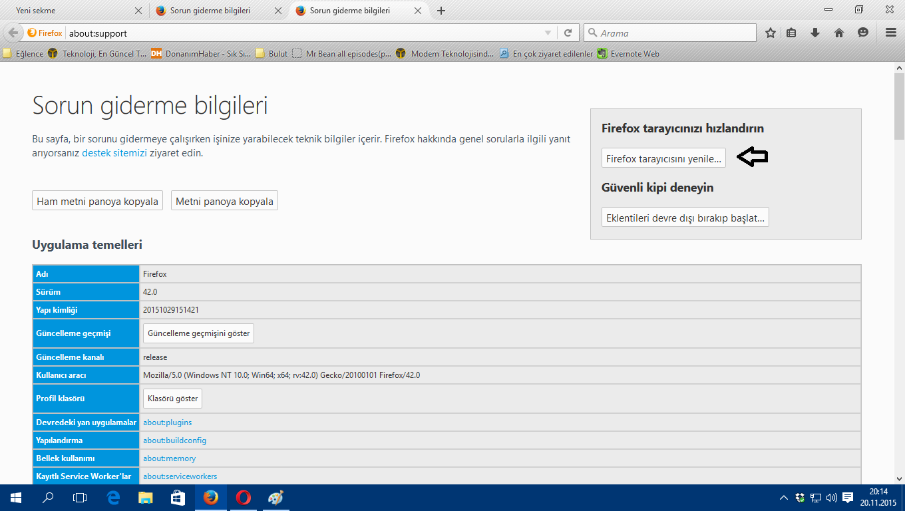Image resolution: width=905 pixels, height=511 pixels.
Task: Go back with the Back arrow button
Action: (x=13, y=33)
